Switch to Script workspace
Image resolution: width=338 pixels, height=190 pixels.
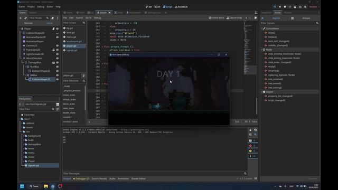(167, 7)
